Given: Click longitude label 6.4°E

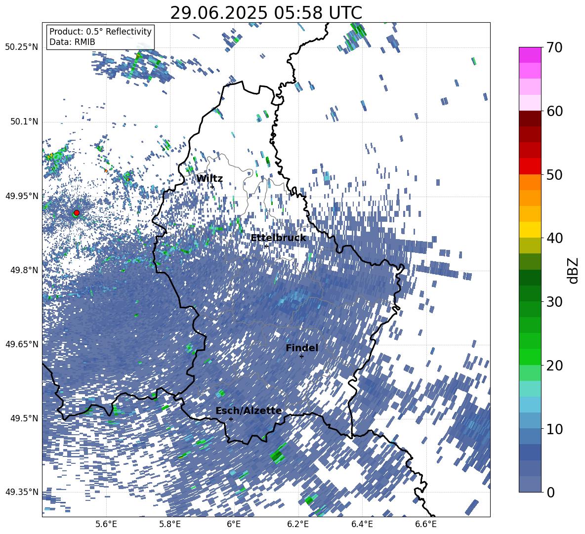Looking at the screenshot, I should pos(362,524).
